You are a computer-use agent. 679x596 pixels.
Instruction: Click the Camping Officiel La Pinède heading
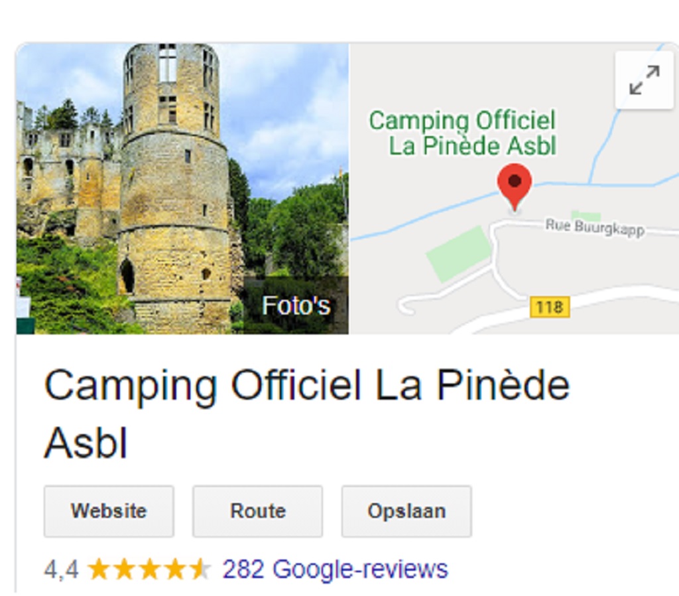pos(306,386)
